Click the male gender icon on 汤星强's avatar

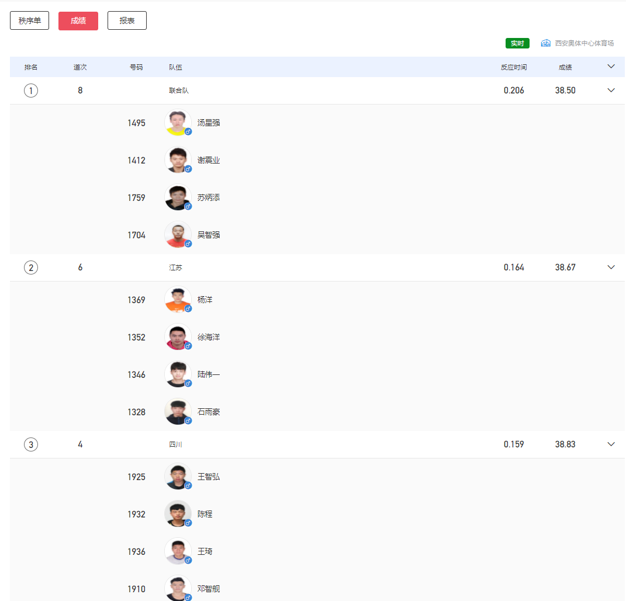[188, 132]
